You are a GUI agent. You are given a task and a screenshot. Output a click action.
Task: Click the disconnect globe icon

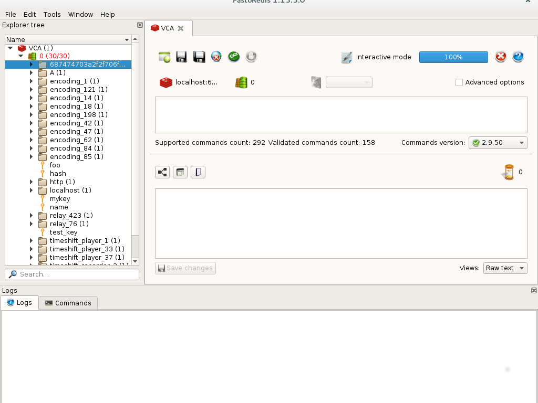[216, 57]
